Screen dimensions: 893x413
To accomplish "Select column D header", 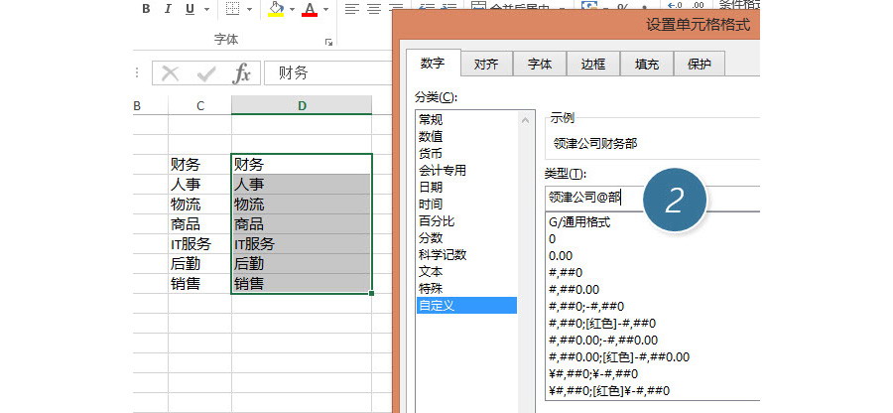I will click(x=302, y=105).
